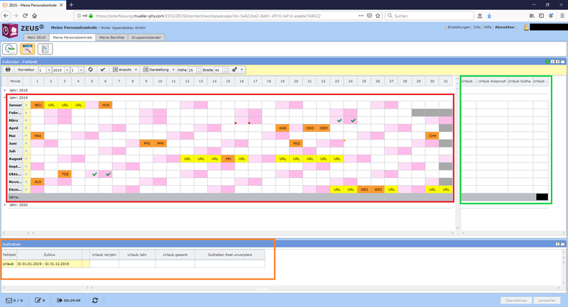Switch to the Meine Berichte tab
Image resolution: width=568 pixels, height=307 pixels.
(112, 37)
